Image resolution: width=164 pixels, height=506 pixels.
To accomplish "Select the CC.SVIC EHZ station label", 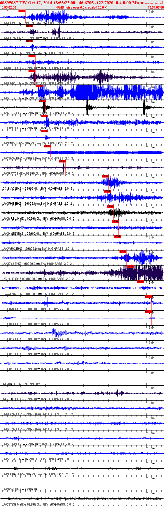I will click(x=12, y=189).
